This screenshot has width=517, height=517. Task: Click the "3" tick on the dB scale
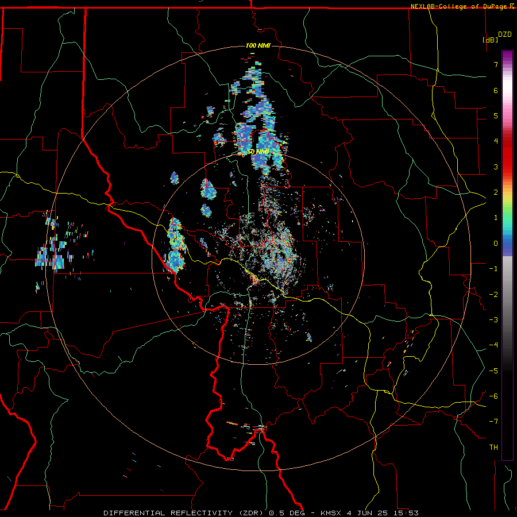(x=496, y=167)
